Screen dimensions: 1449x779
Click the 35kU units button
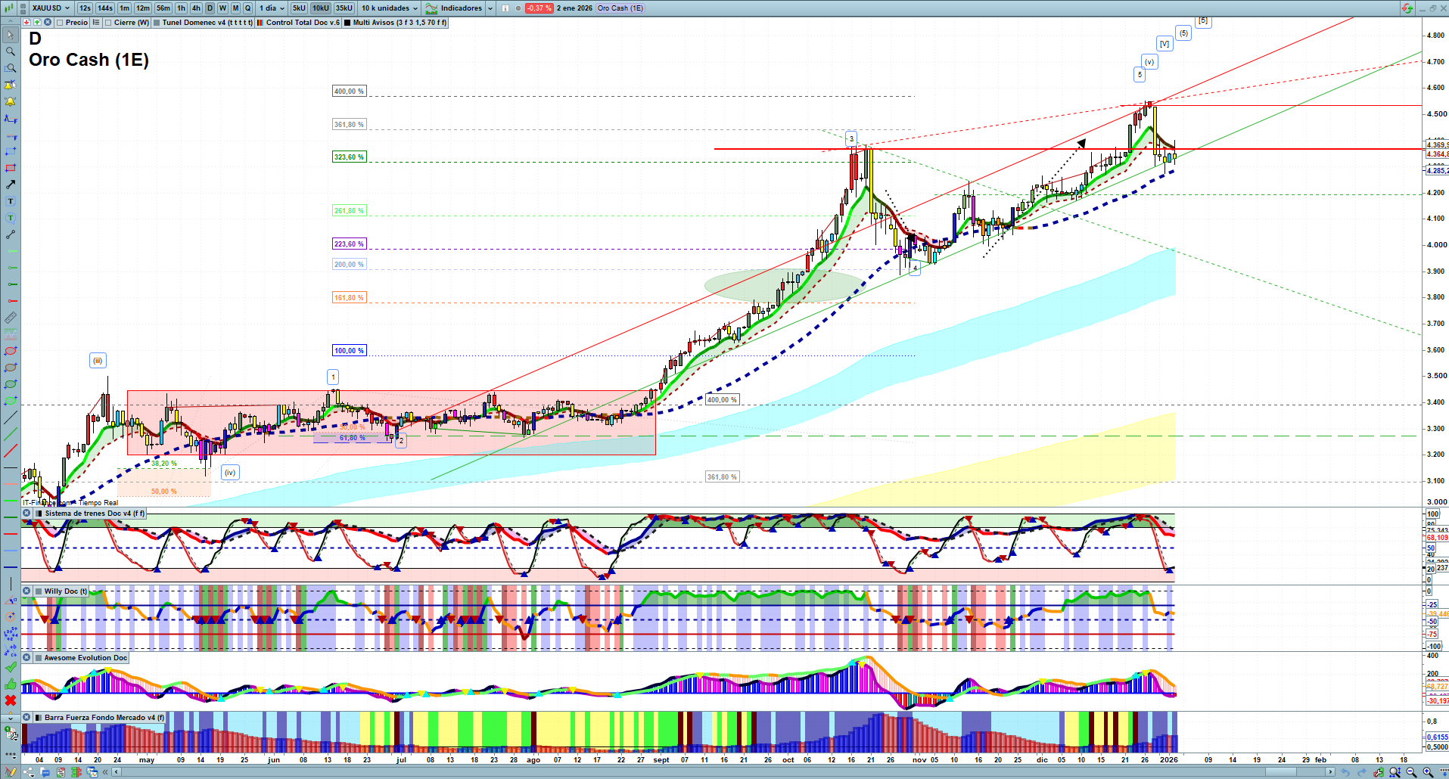click(344, 8)
